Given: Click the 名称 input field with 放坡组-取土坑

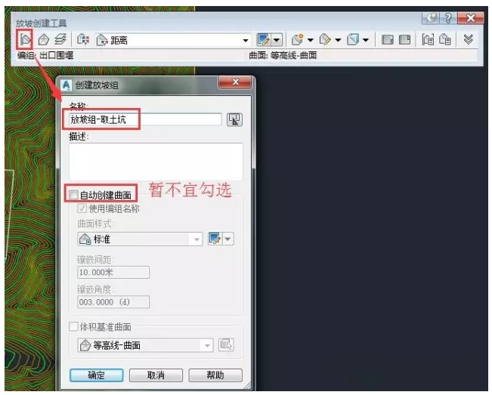Looking at the screenshot, I should point(144,119).
